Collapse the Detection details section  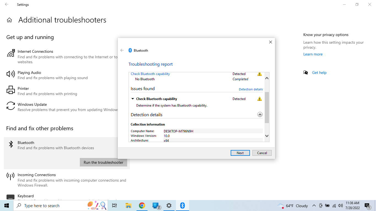pyautogui.click(x=260, y=114)
